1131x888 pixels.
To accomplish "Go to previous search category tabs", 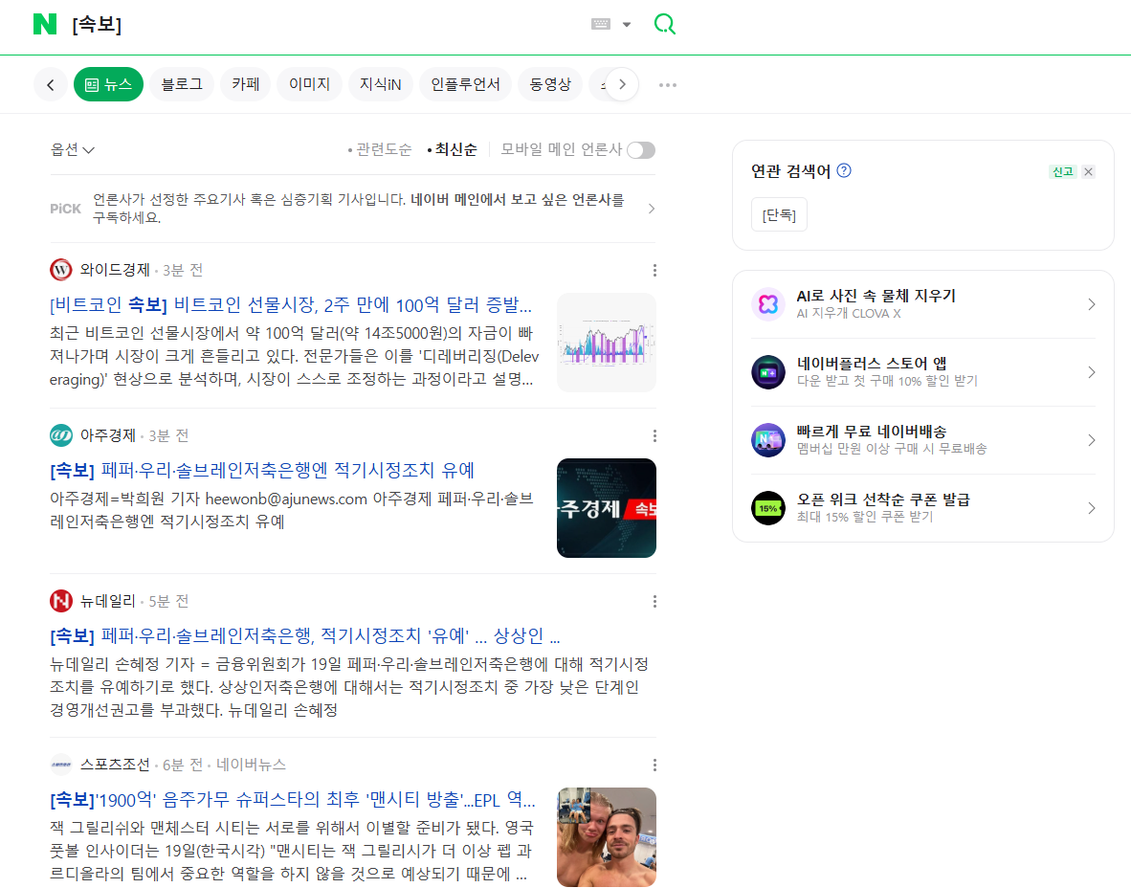I will pyautogui.click(x=51, y=85).
